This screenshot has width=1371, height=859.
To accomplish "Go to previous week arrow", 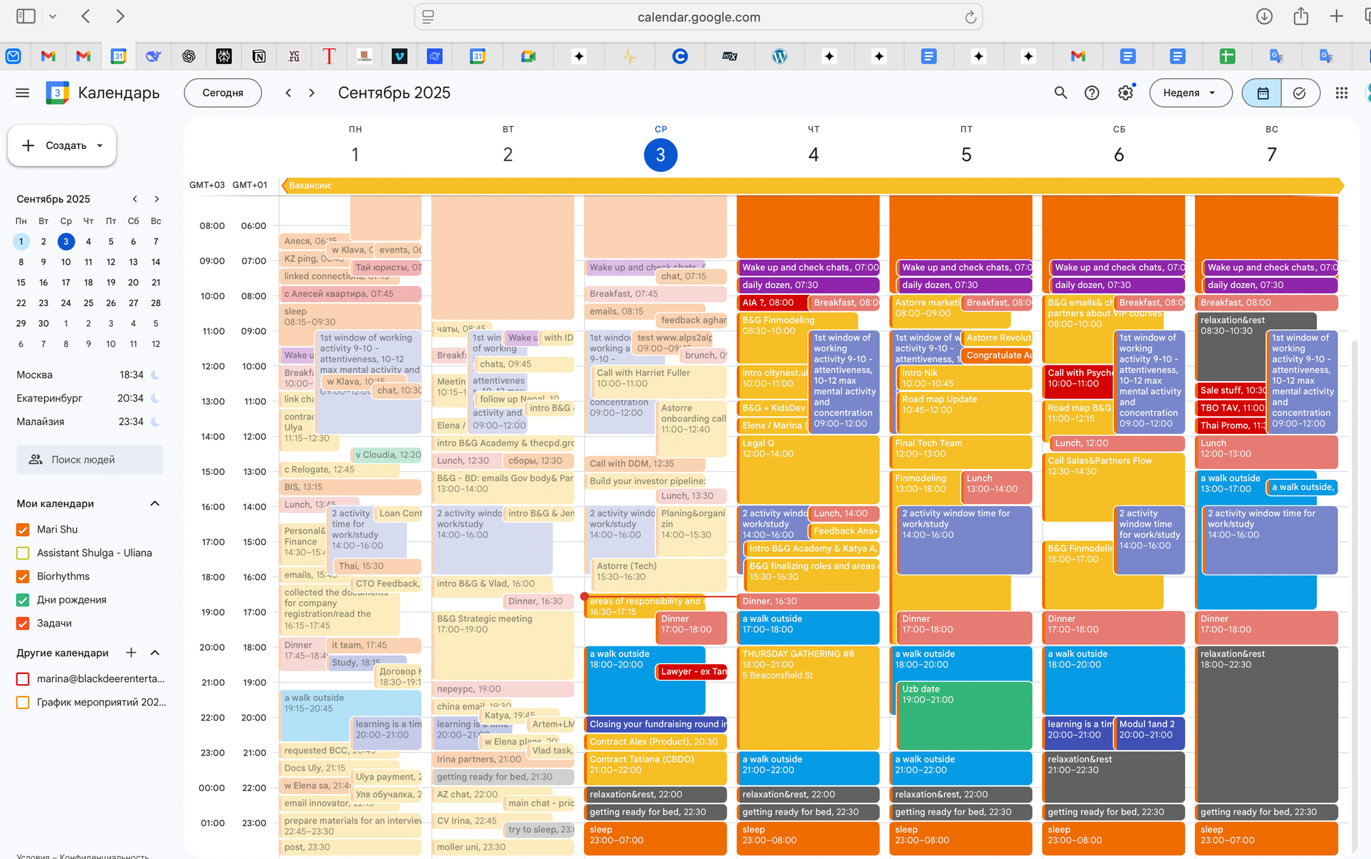I will pos(289,93).
